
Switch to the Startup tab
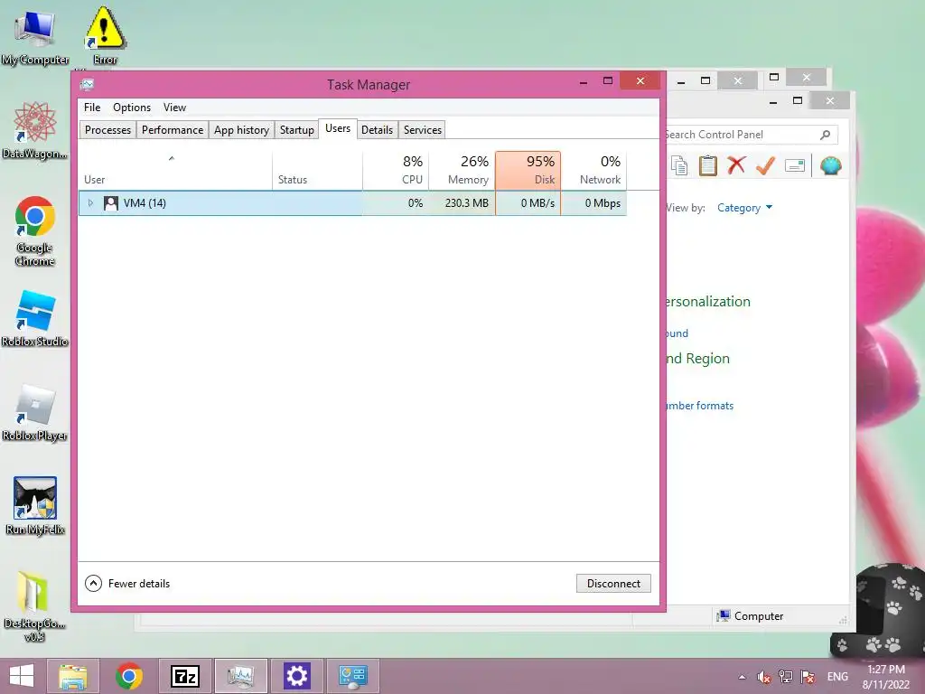(296, 130)
